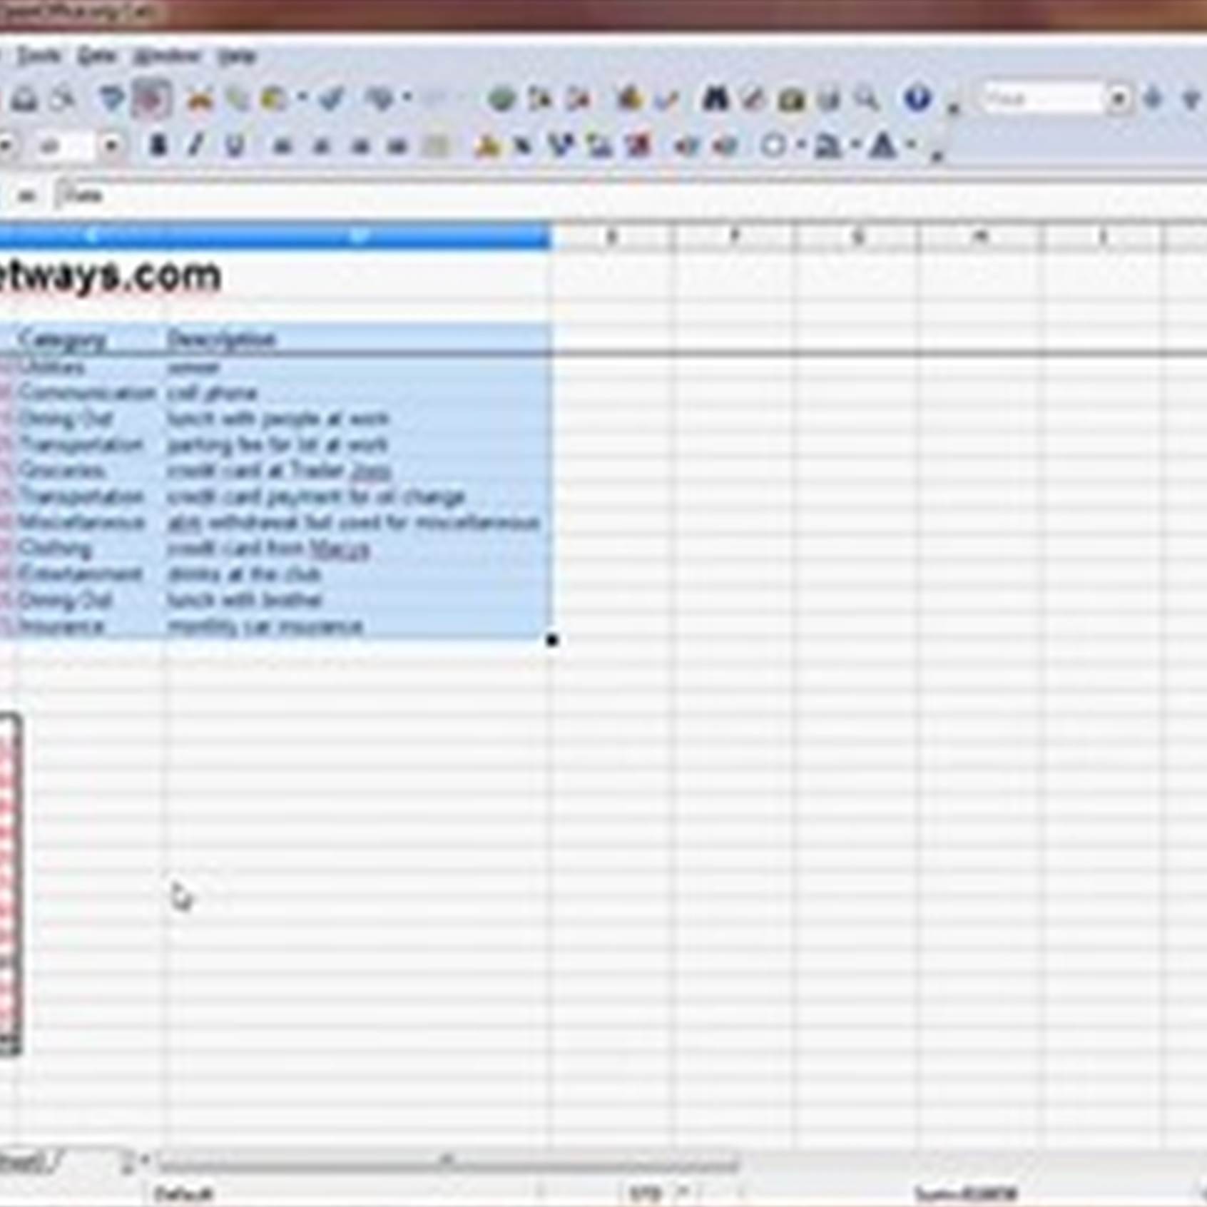Decrease the cell indent
The image size is (1207, 1207).
point(686,146)
